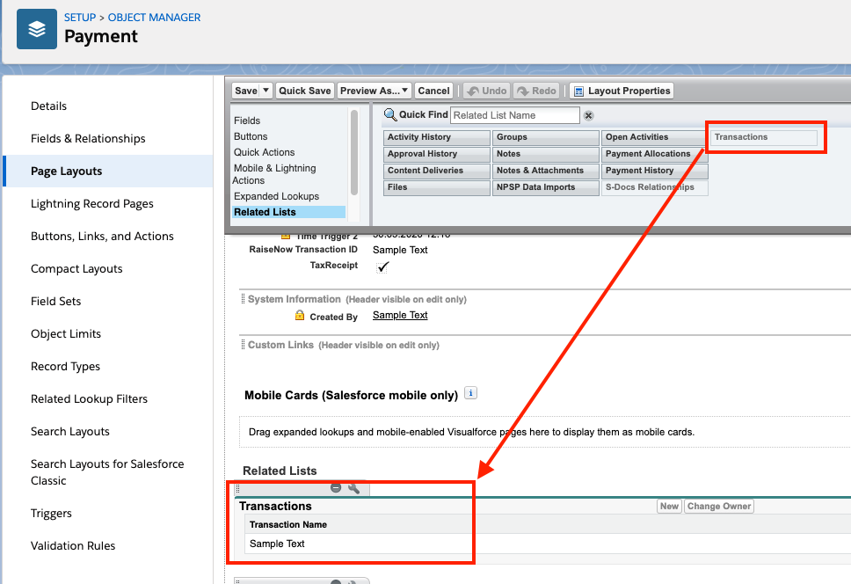
Task: Open the Save dropdown arrow
Action: click(265, 91)
